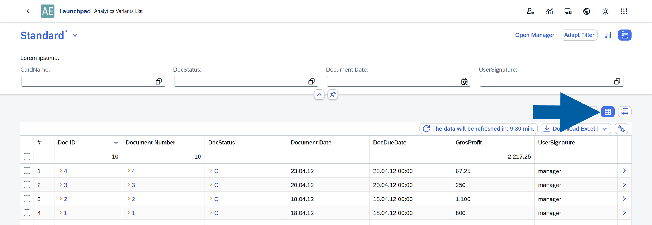The height and width of the screenshot is (225, 652).
Task: Pin the filter bar header
Action: tap(333, 95)
